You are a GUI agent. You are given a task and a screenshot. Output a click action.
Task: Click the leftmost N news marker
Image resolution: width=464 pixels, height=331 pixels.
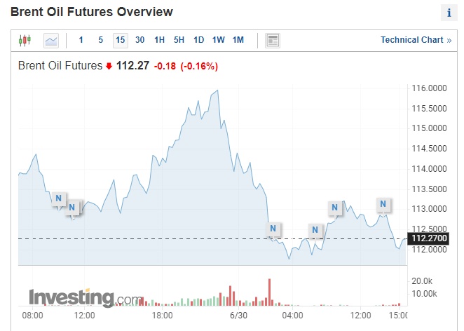[59, 198]
